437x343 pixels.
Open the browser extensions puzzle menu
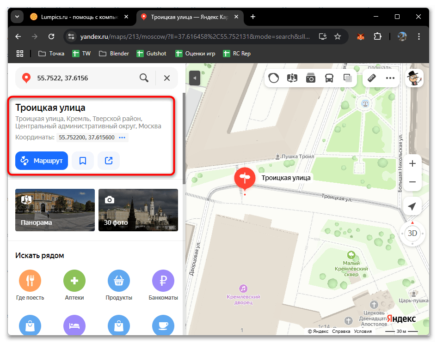click(378, 36)
